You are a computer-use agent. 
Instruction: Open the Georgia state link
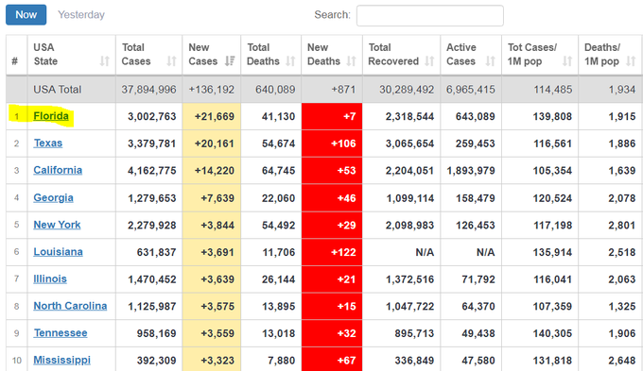click(x=53, y=198)
